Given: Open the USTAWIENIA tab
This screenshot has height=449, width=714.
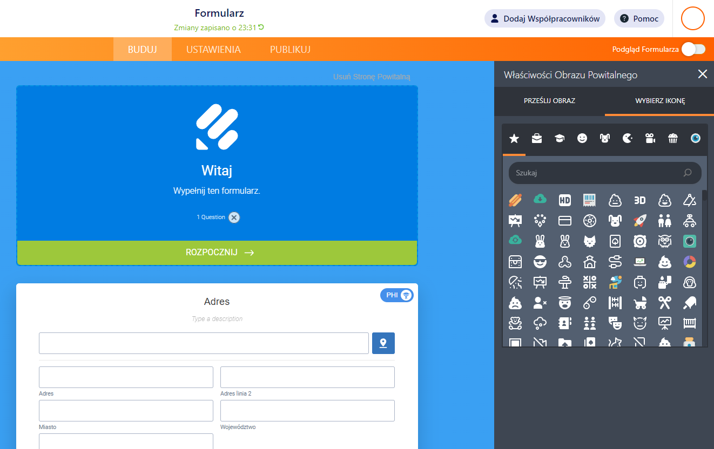Looking at the screenshot, I should [x=213, y=49].
